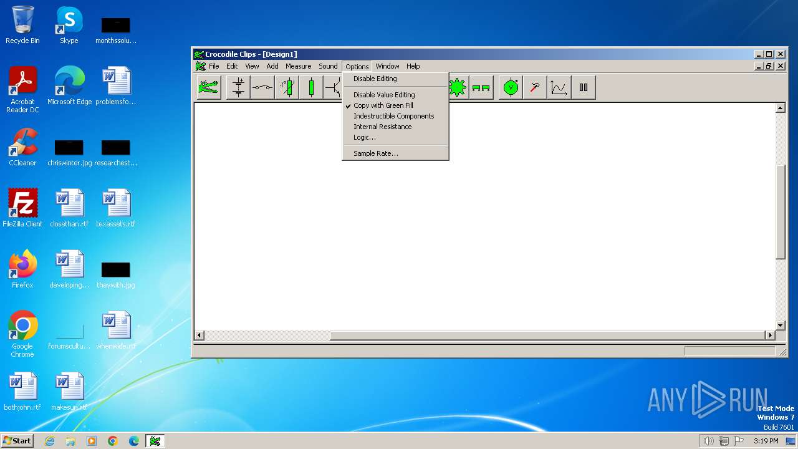Viewport: 798px width, 449px height.
Task: Select closethan.rtf desktop file
Action: pyautogui.click(x=69, y=208)
